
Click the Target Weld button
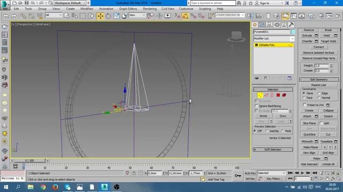328,41
